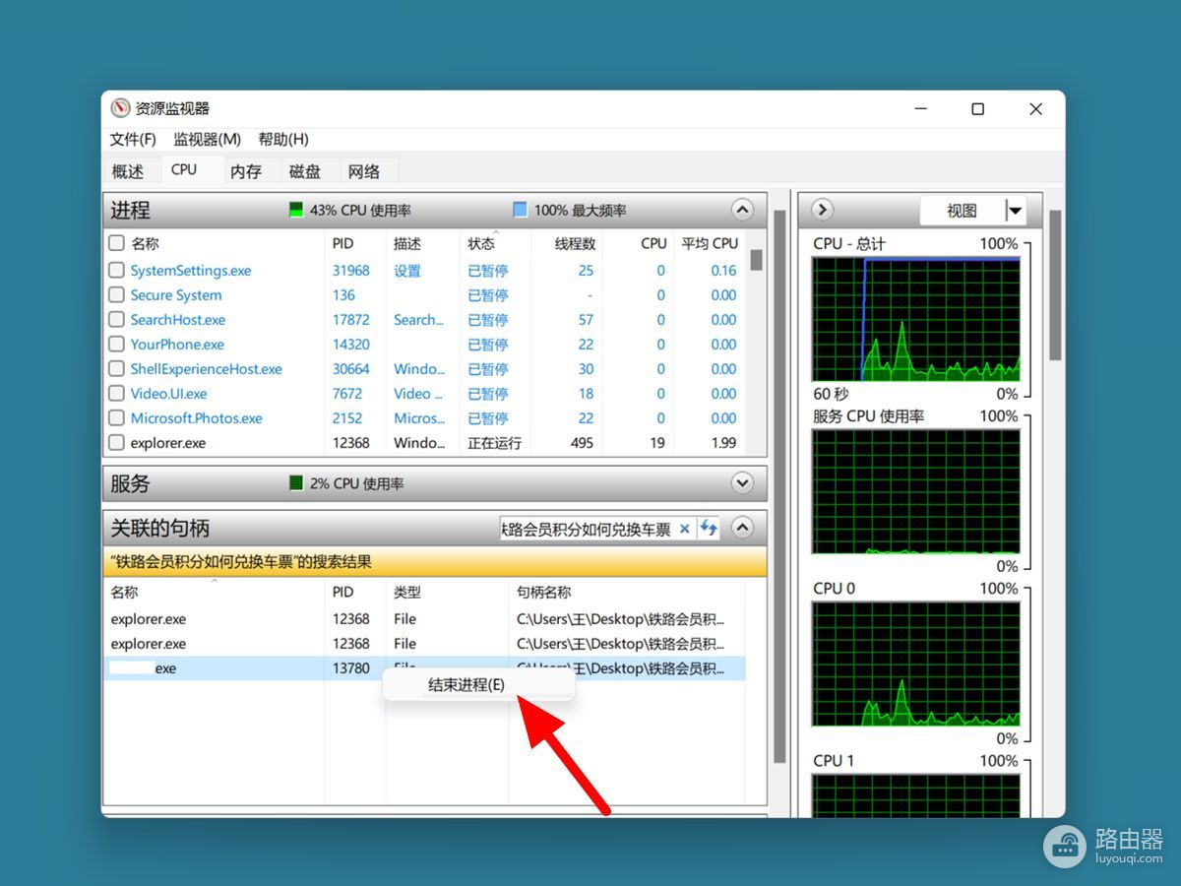Click the Resource Monitor app icon in title bar
This screenshot has height=886, width=1181.
click(120, 108)
